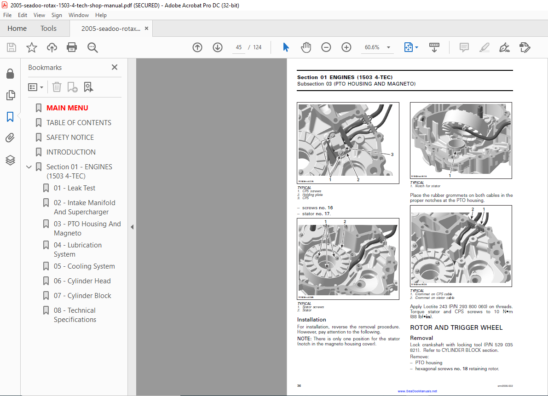Viewport: 548px width, 396px height.
Task: Click the page number field showing 45
Action: click(239, 47)
